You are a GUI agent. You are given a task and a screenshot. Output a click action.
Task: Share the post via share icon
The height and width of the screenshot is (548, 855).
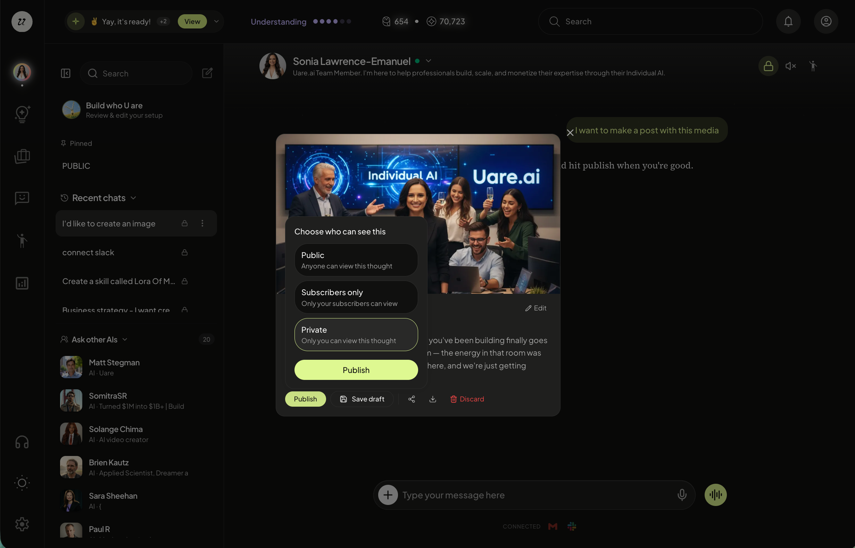412,399
